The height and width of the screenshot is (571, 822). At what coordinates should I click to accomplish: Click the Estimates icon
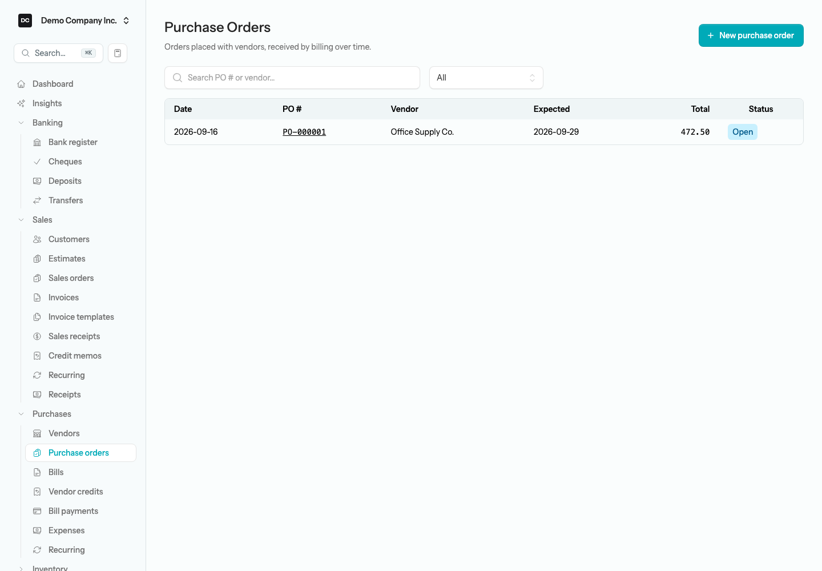[37, 259]
